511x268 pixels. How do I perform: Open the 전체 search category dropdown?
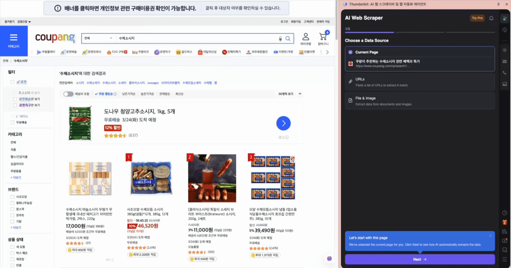[98, 39]
